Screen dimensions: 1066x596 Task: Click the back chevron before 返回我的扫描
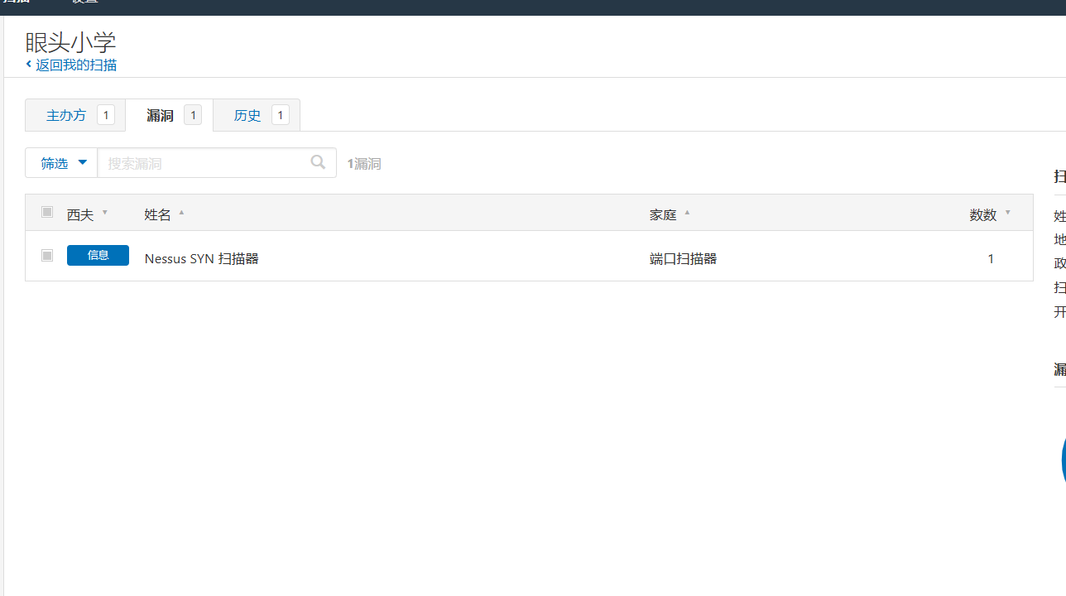tap(28, 64)
